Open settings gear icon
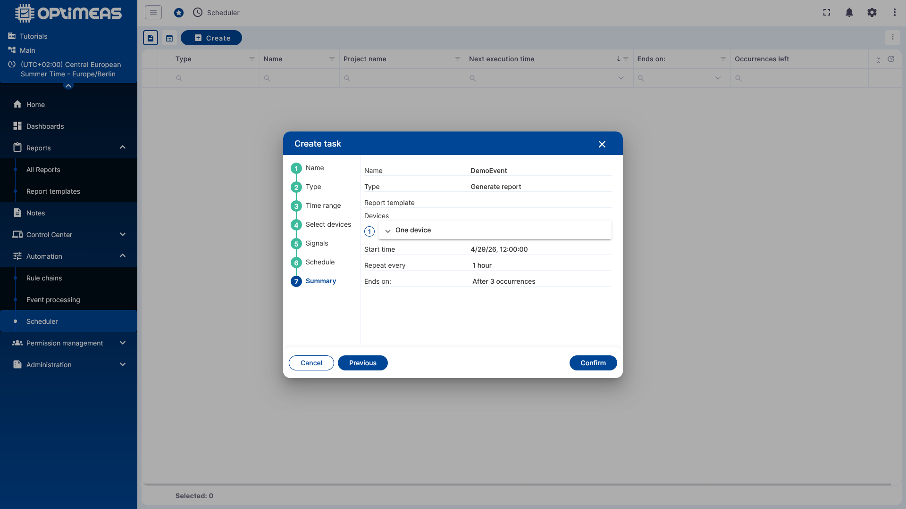 pos(872,12)
